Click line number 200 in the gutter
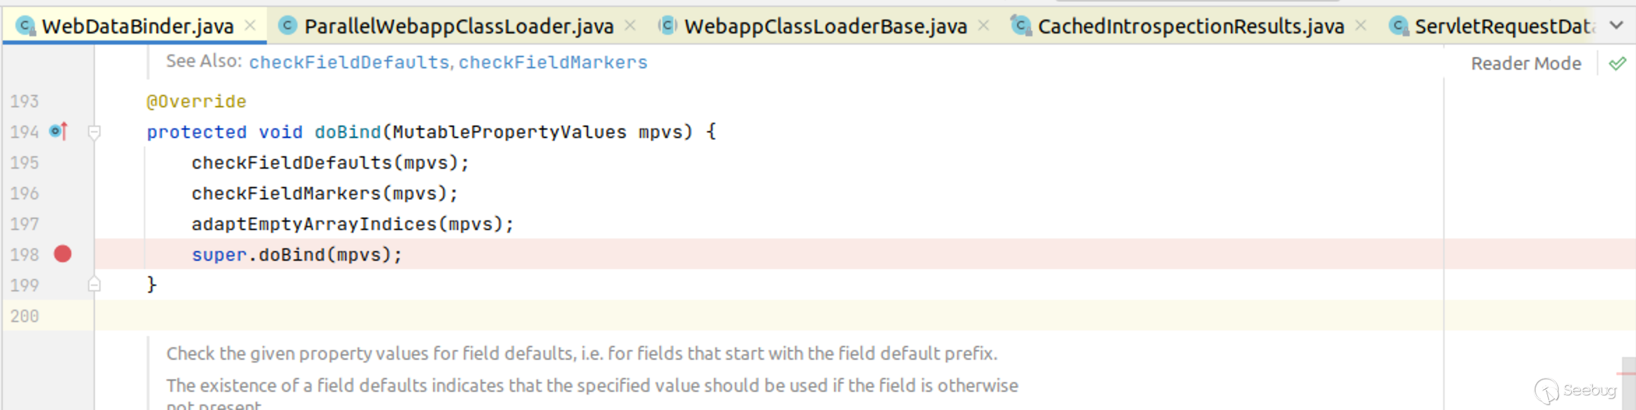Viewport: 1636px width, 410px height. 24,316
